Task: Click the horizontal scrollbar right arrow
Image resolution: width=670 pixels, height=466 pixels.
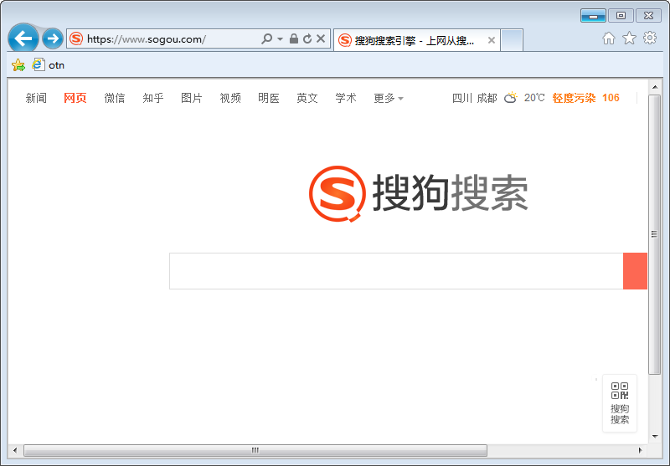Action: point(640,450)
